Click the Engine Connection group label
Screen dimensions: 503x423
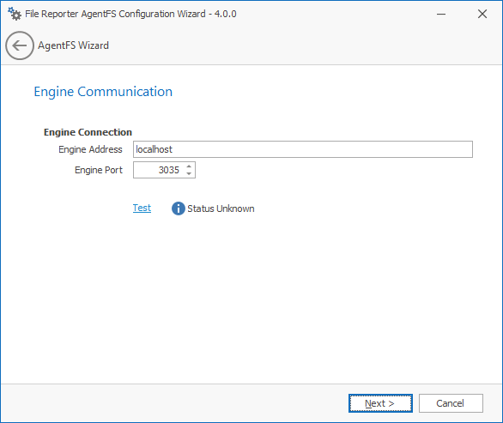(88, 132)
